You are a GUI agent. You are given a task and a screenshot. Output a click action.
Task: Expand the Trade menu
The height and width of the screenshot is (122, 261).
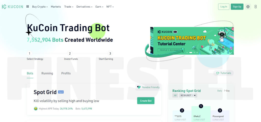tap(69, 7)
